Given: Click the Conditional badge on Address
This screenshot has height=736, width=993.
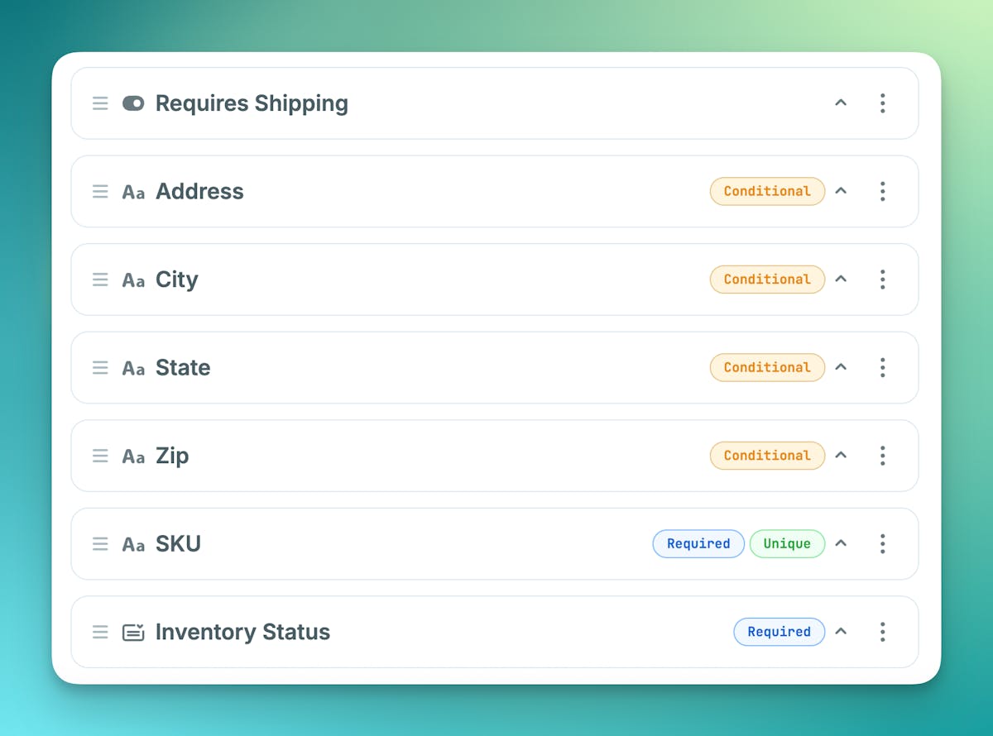Looking at the screenshot, I should 767,191.
